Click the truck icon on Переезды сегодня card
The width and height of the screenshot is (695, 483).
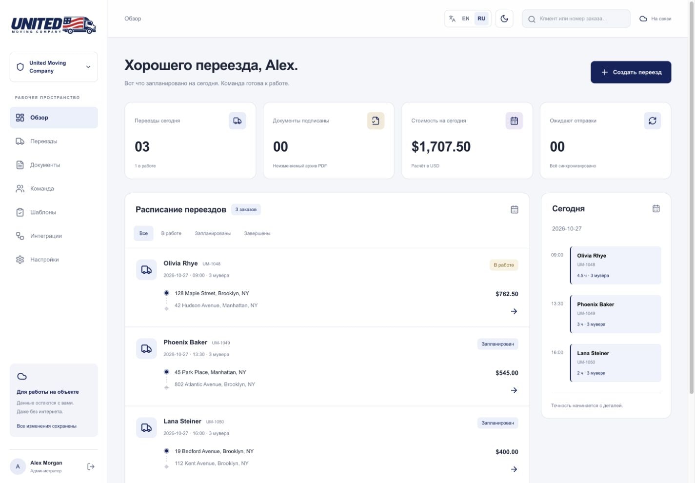click(x=238, y=121)
